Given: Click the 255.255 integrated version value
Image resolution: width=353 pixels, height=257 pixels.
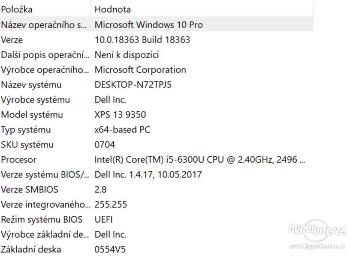Looking at the screenshot, I should point(111,205).
